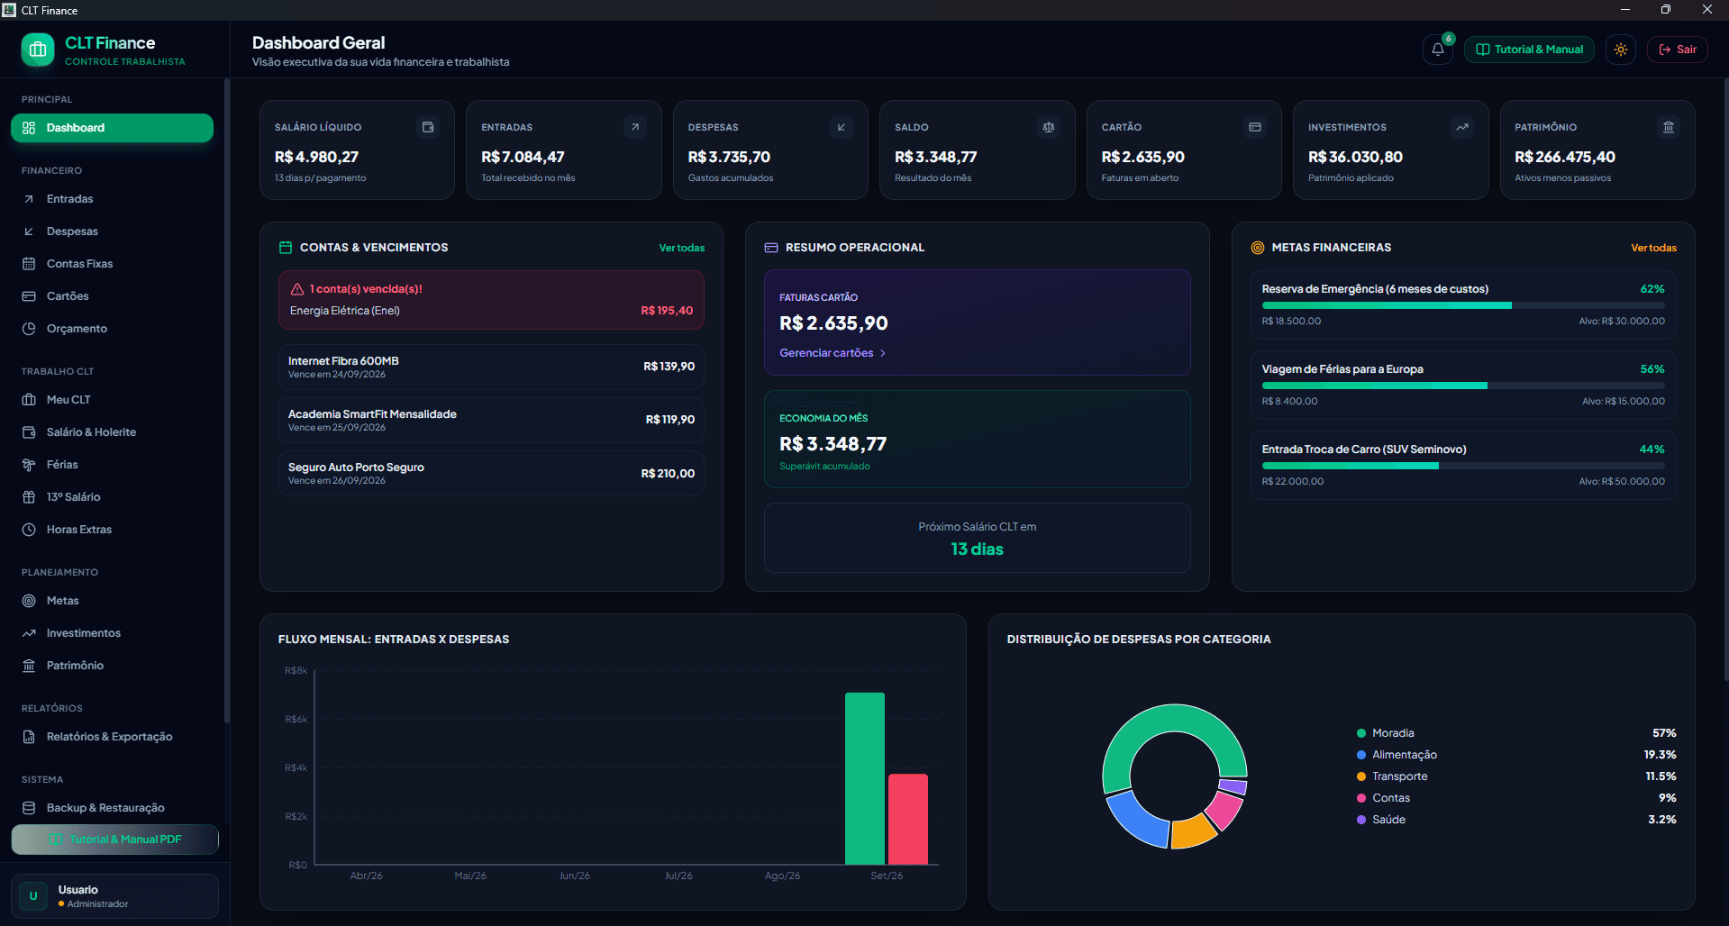Click the calendar icon beside Contas & Vencimentos

coord(286,247)
